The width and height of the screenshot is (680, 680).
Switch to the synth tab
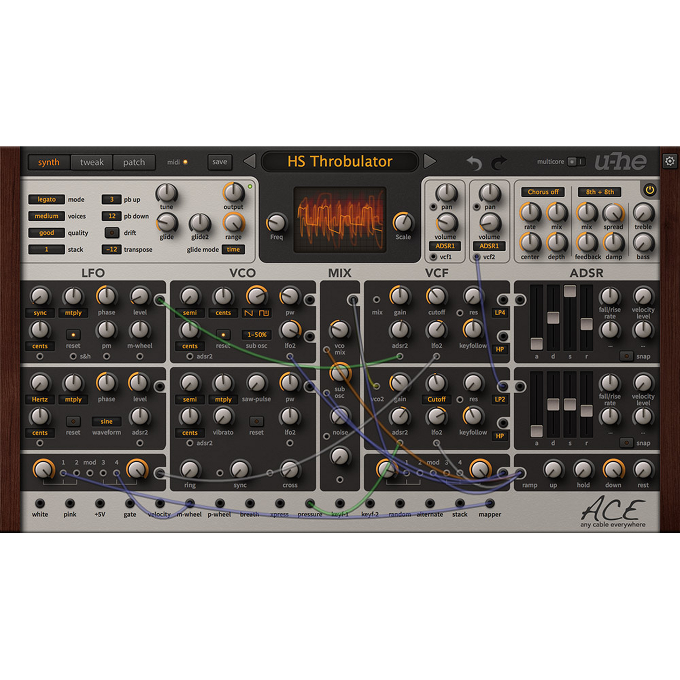(x=49, y=162)
